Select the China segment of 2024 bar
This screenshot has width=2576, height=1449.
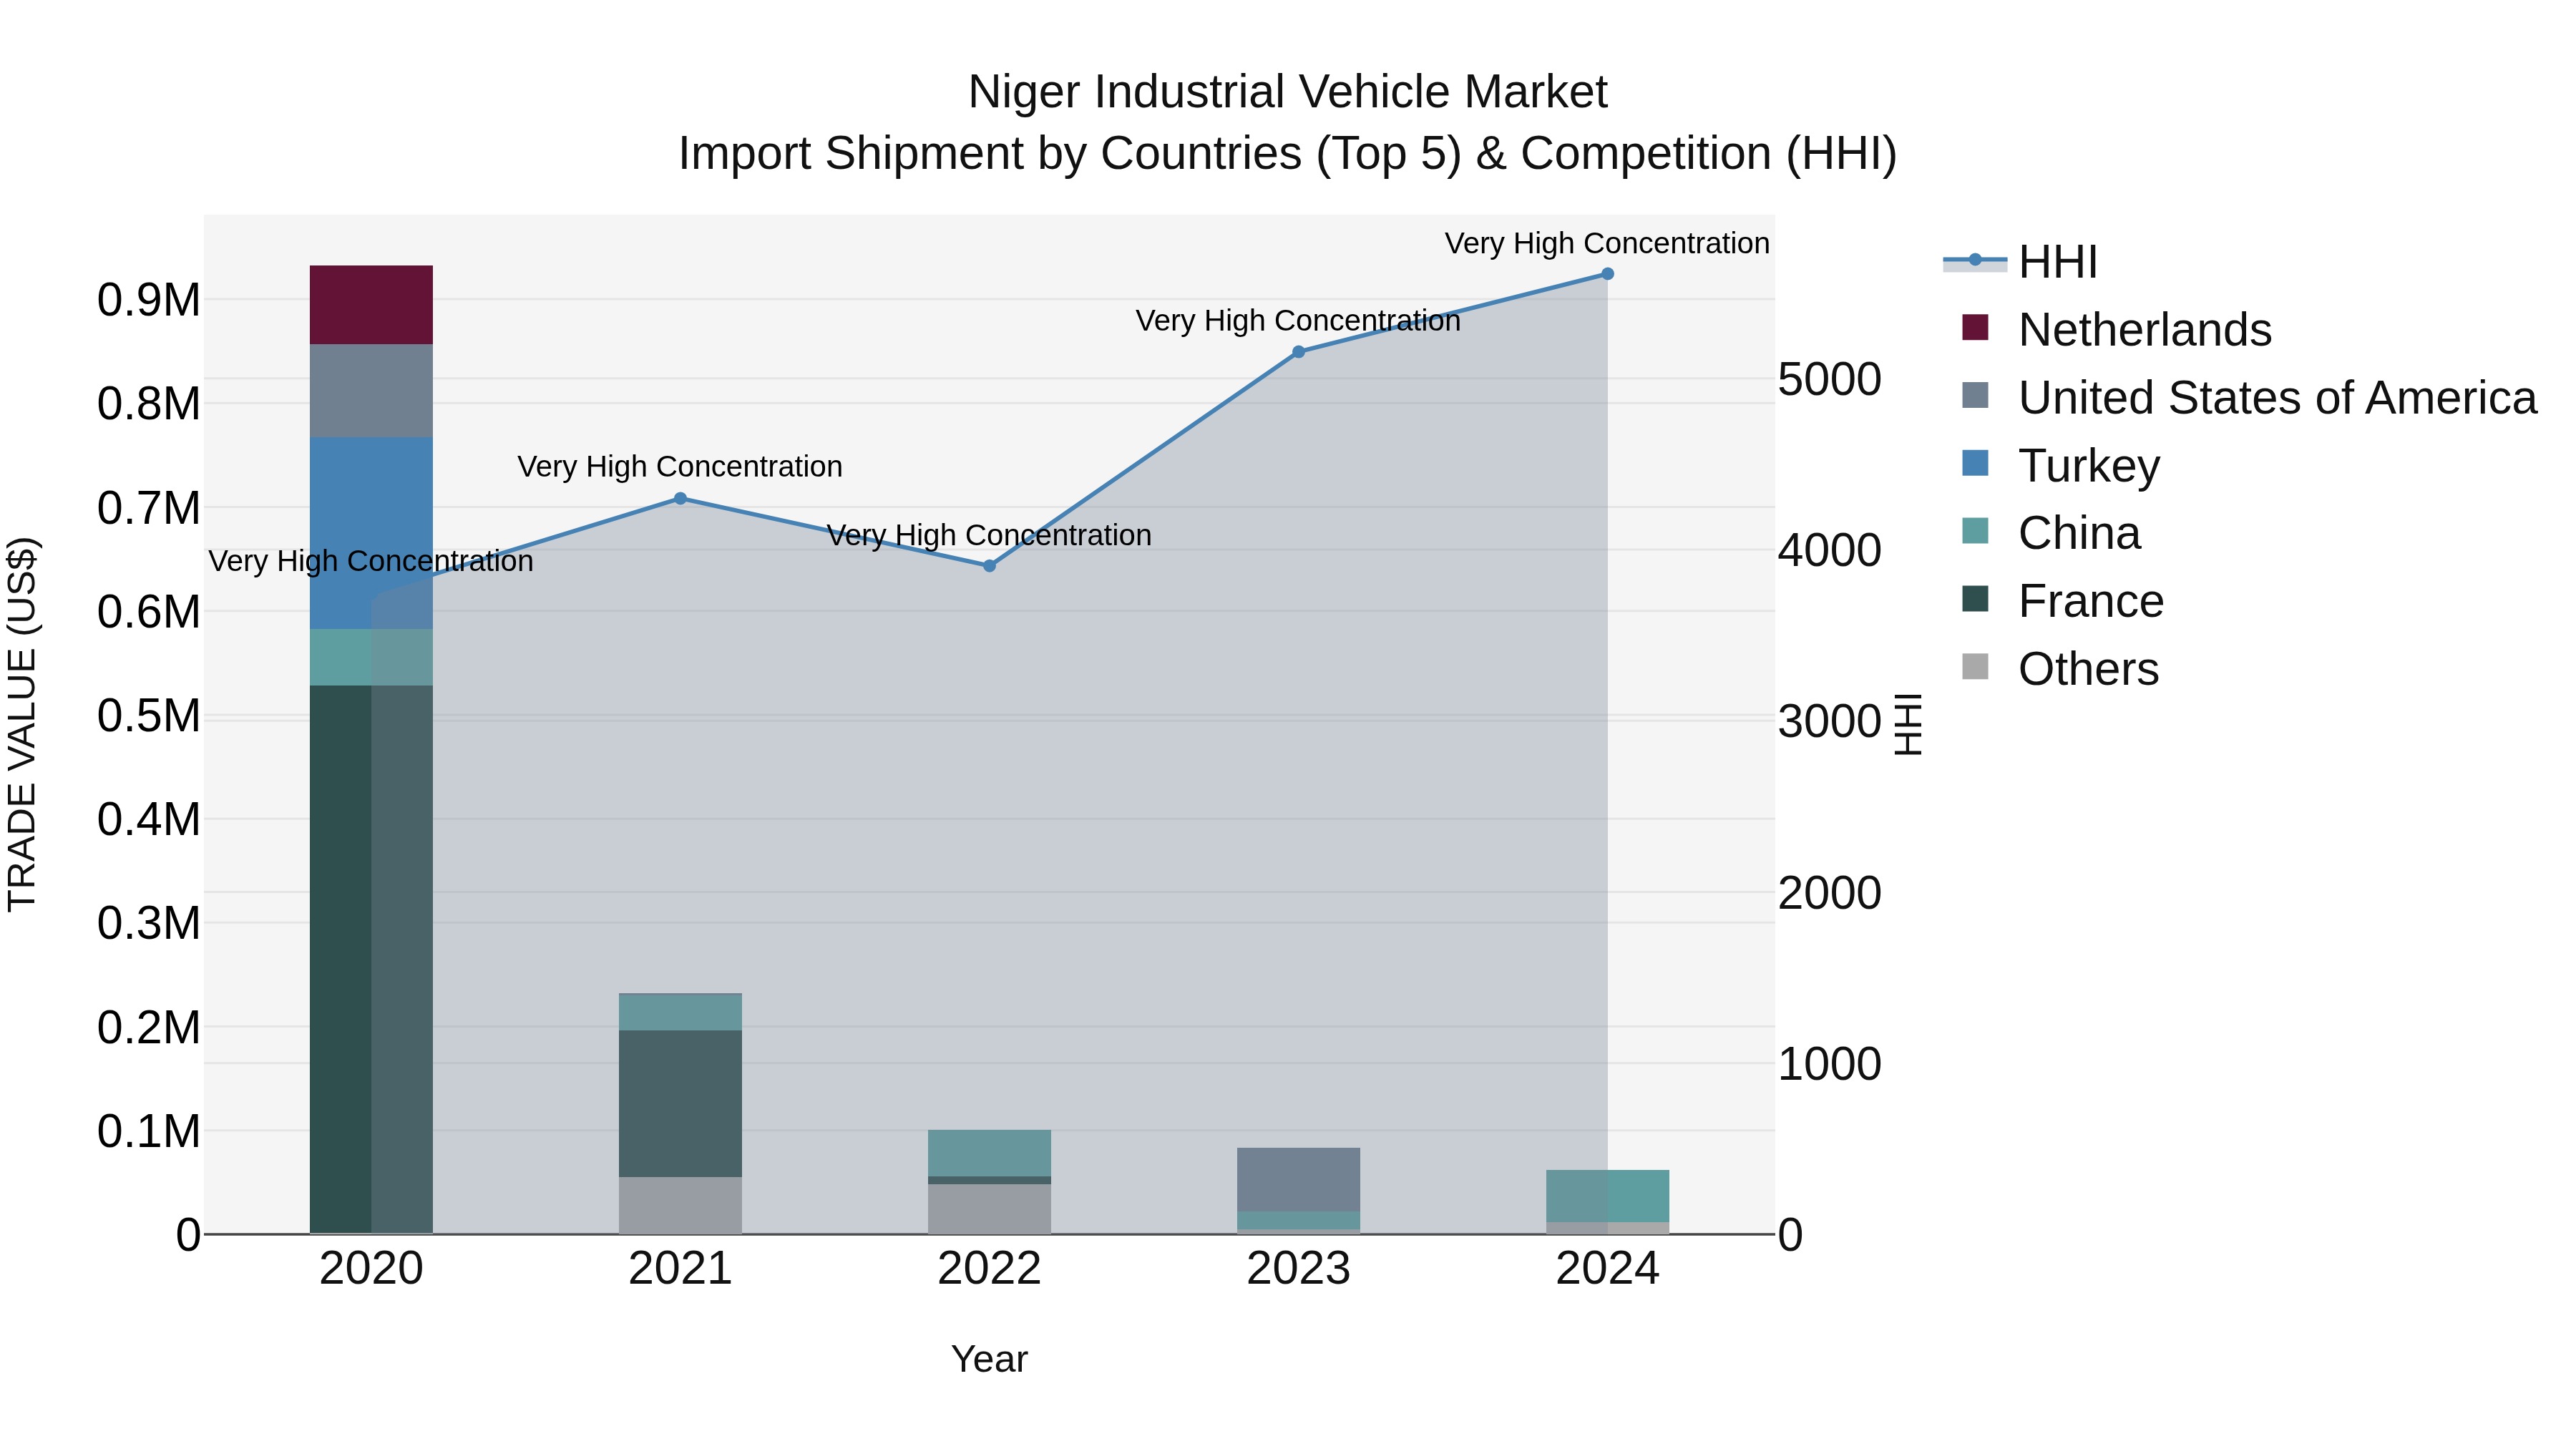pyautogui.click(x=1607, y=1196)
